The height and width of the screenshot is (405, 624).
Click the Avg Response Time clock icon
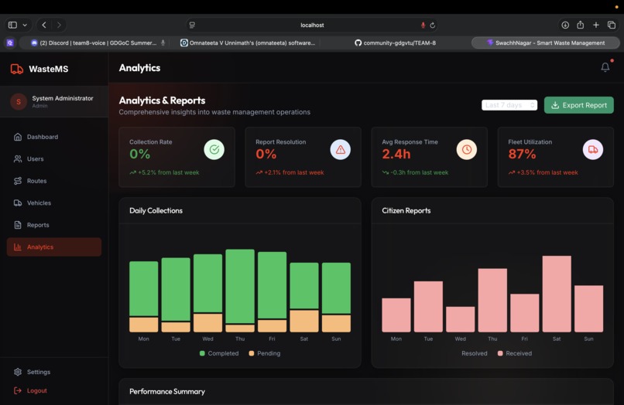(466, 149)
